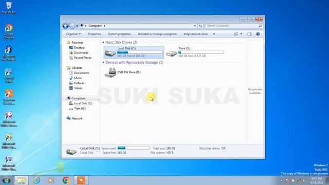329x185 pixels.
Task: Click the Explorer forward arrow button
Action: pyautogui.click(x=72, y=26)
